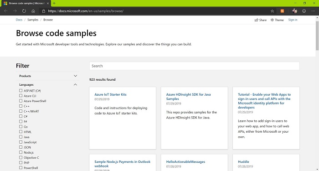
Task: Click the padlock site security icon
Action: (x=44, y=11)
